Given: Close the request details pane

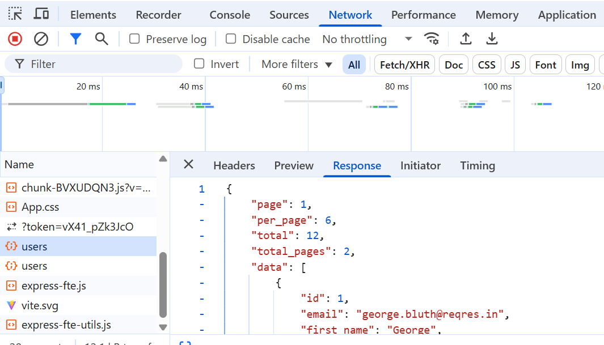Looking at the screenshot, I should click(x=188, y=165).
